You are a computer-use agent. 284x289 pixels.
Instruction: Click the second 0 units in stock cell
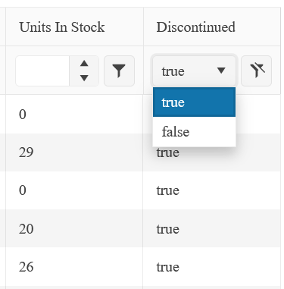74,190
